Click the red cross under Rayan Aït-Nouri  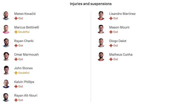click(16, 100)
